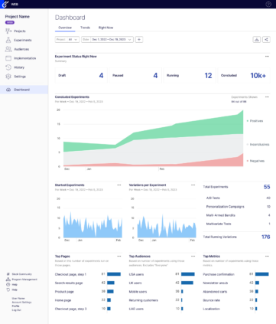The width and height of the screenshot is (276, 324).
Task: Add a filter with the plus button
Action: coord(139,40)
